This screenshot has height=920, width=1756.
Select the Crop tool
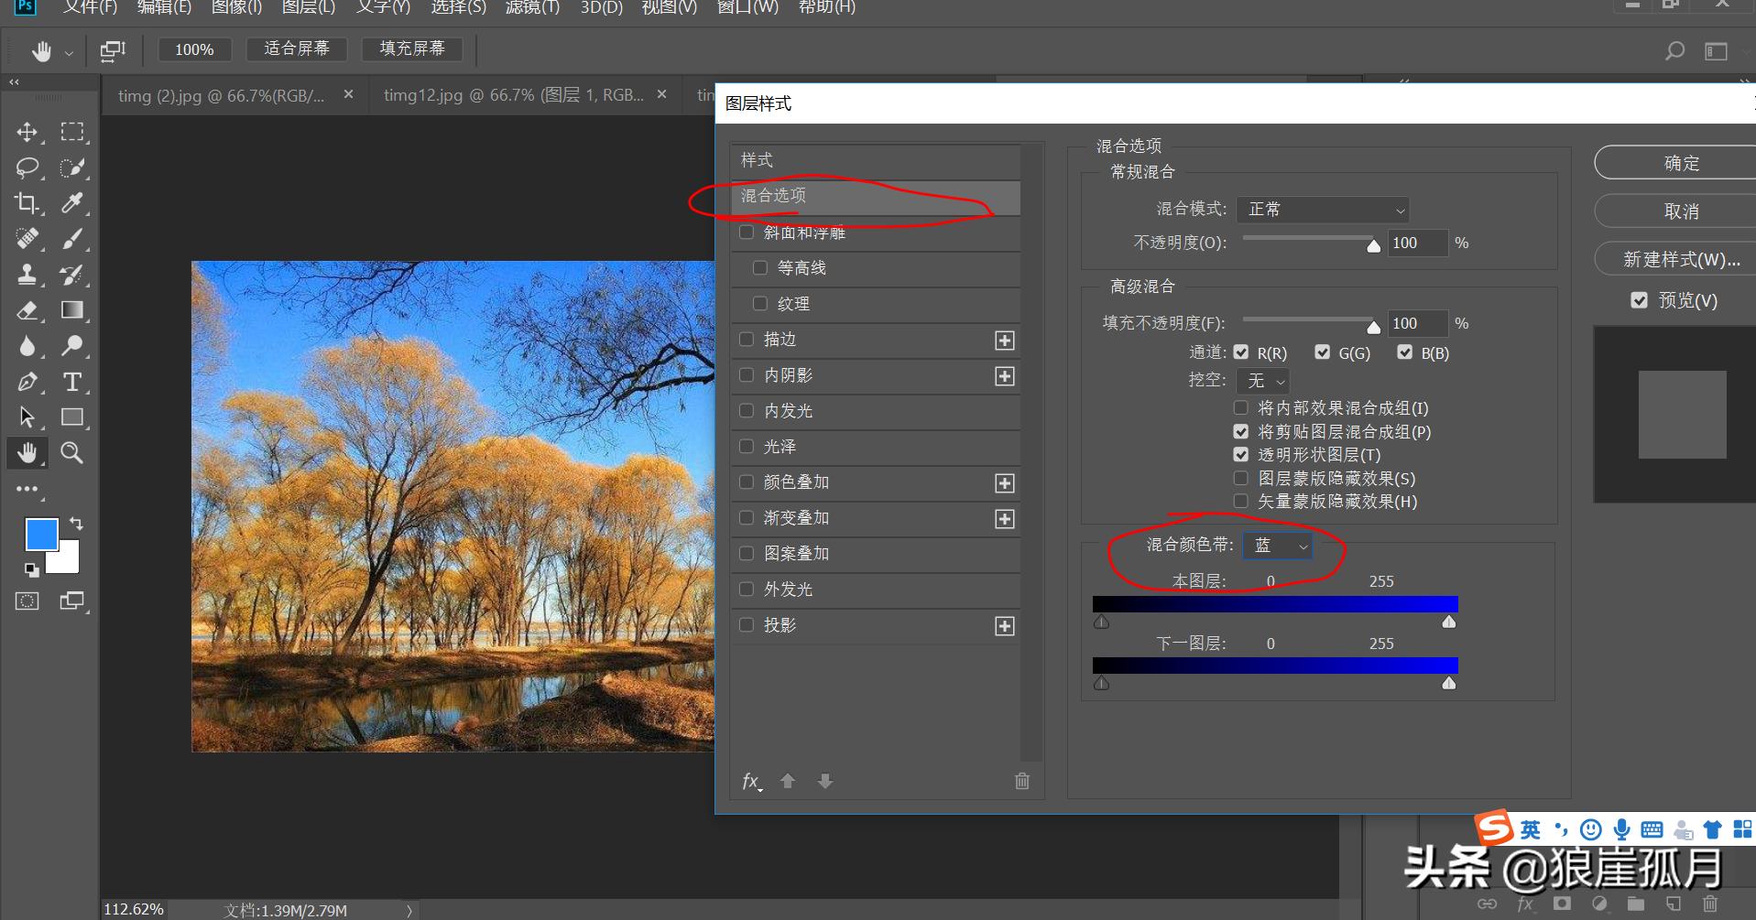pyautogui.click(x=27, y=203)
